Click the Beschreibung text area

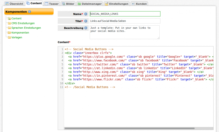point(125,32)
